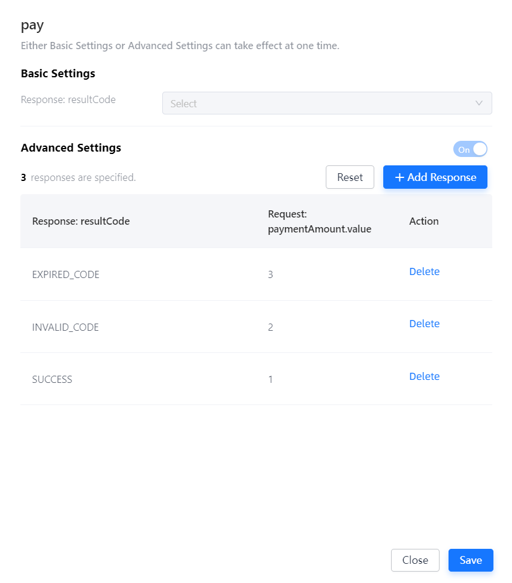Close the pay settings dialog
Screen dimensions: 512x583
(415, 560)
